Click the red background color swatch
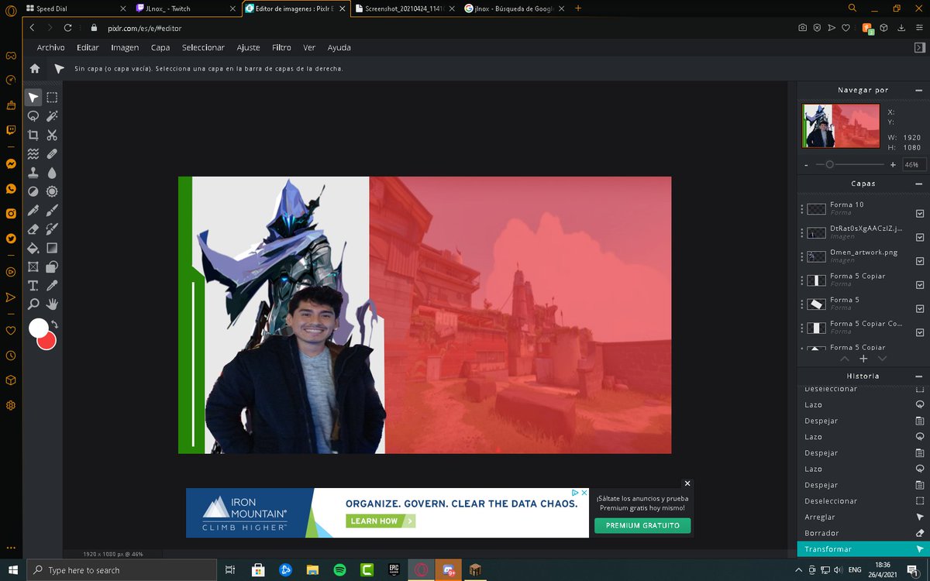The width and height of the screenshot is (930, 581). pos(48,341)
